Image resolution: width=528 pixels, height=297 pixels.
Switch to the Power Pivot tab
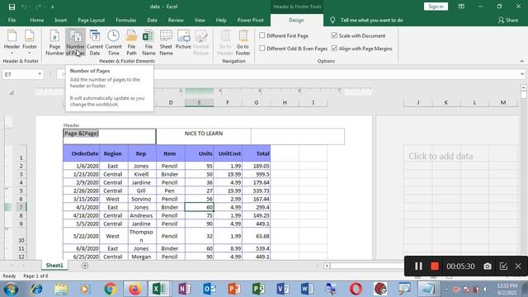coord(251,20)
